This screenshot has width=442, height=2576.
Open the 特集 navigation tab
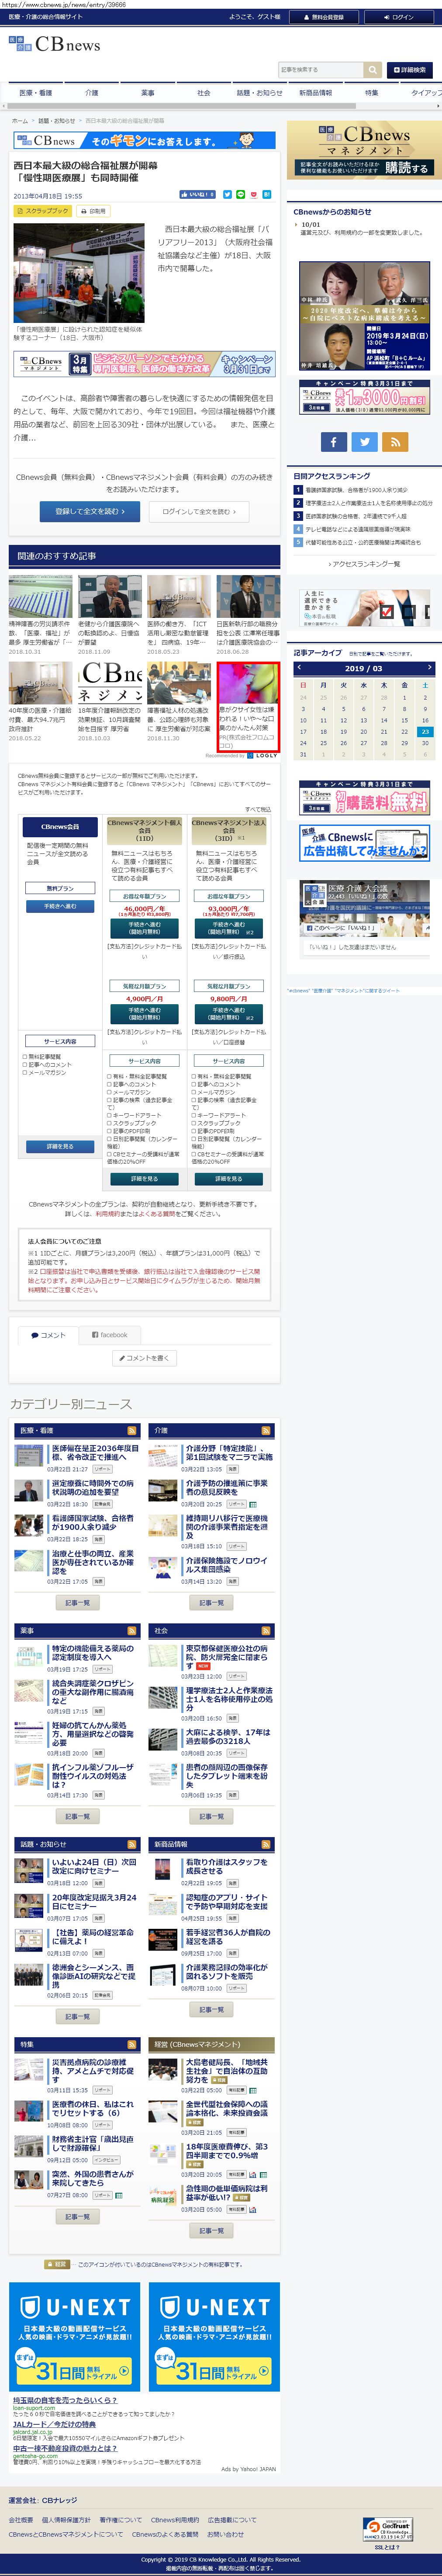pyautogui.click(x=372, y=93)
